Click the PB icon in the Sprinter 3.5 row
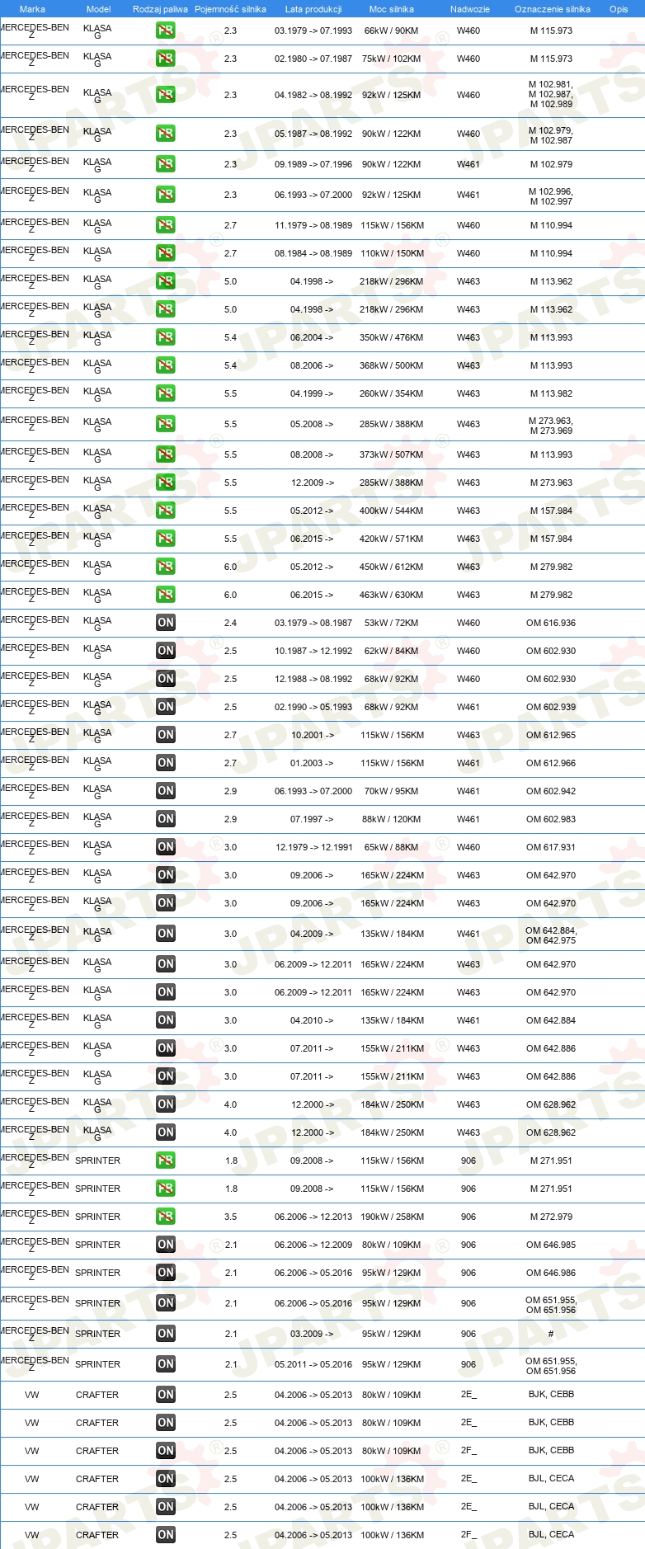This screenshot has width=645, height=1549. click(166, 1217)
